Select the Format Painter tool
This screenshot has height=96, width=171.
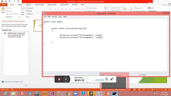(12, 14)
